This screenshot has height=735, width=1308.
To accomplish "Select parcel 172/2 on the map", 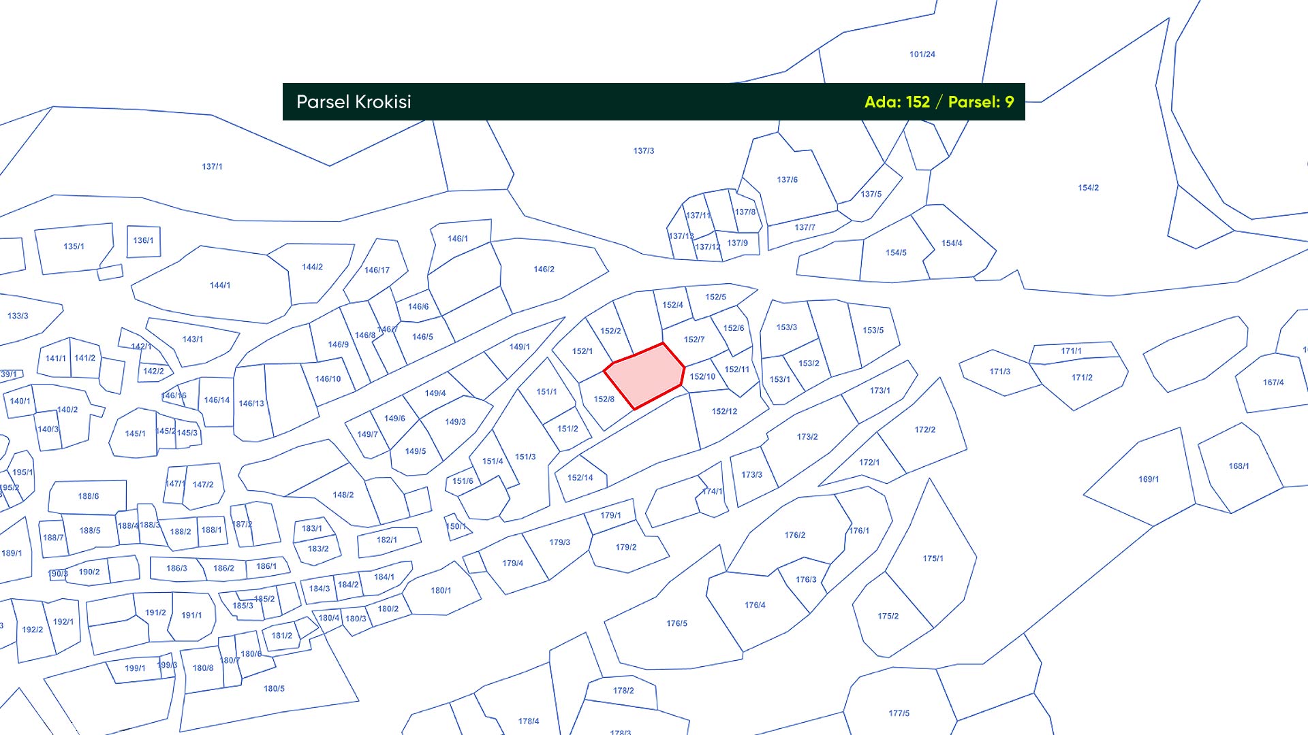I will 924,430.
